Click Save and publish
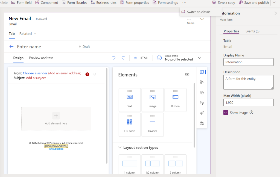 (x=253, y=2)
